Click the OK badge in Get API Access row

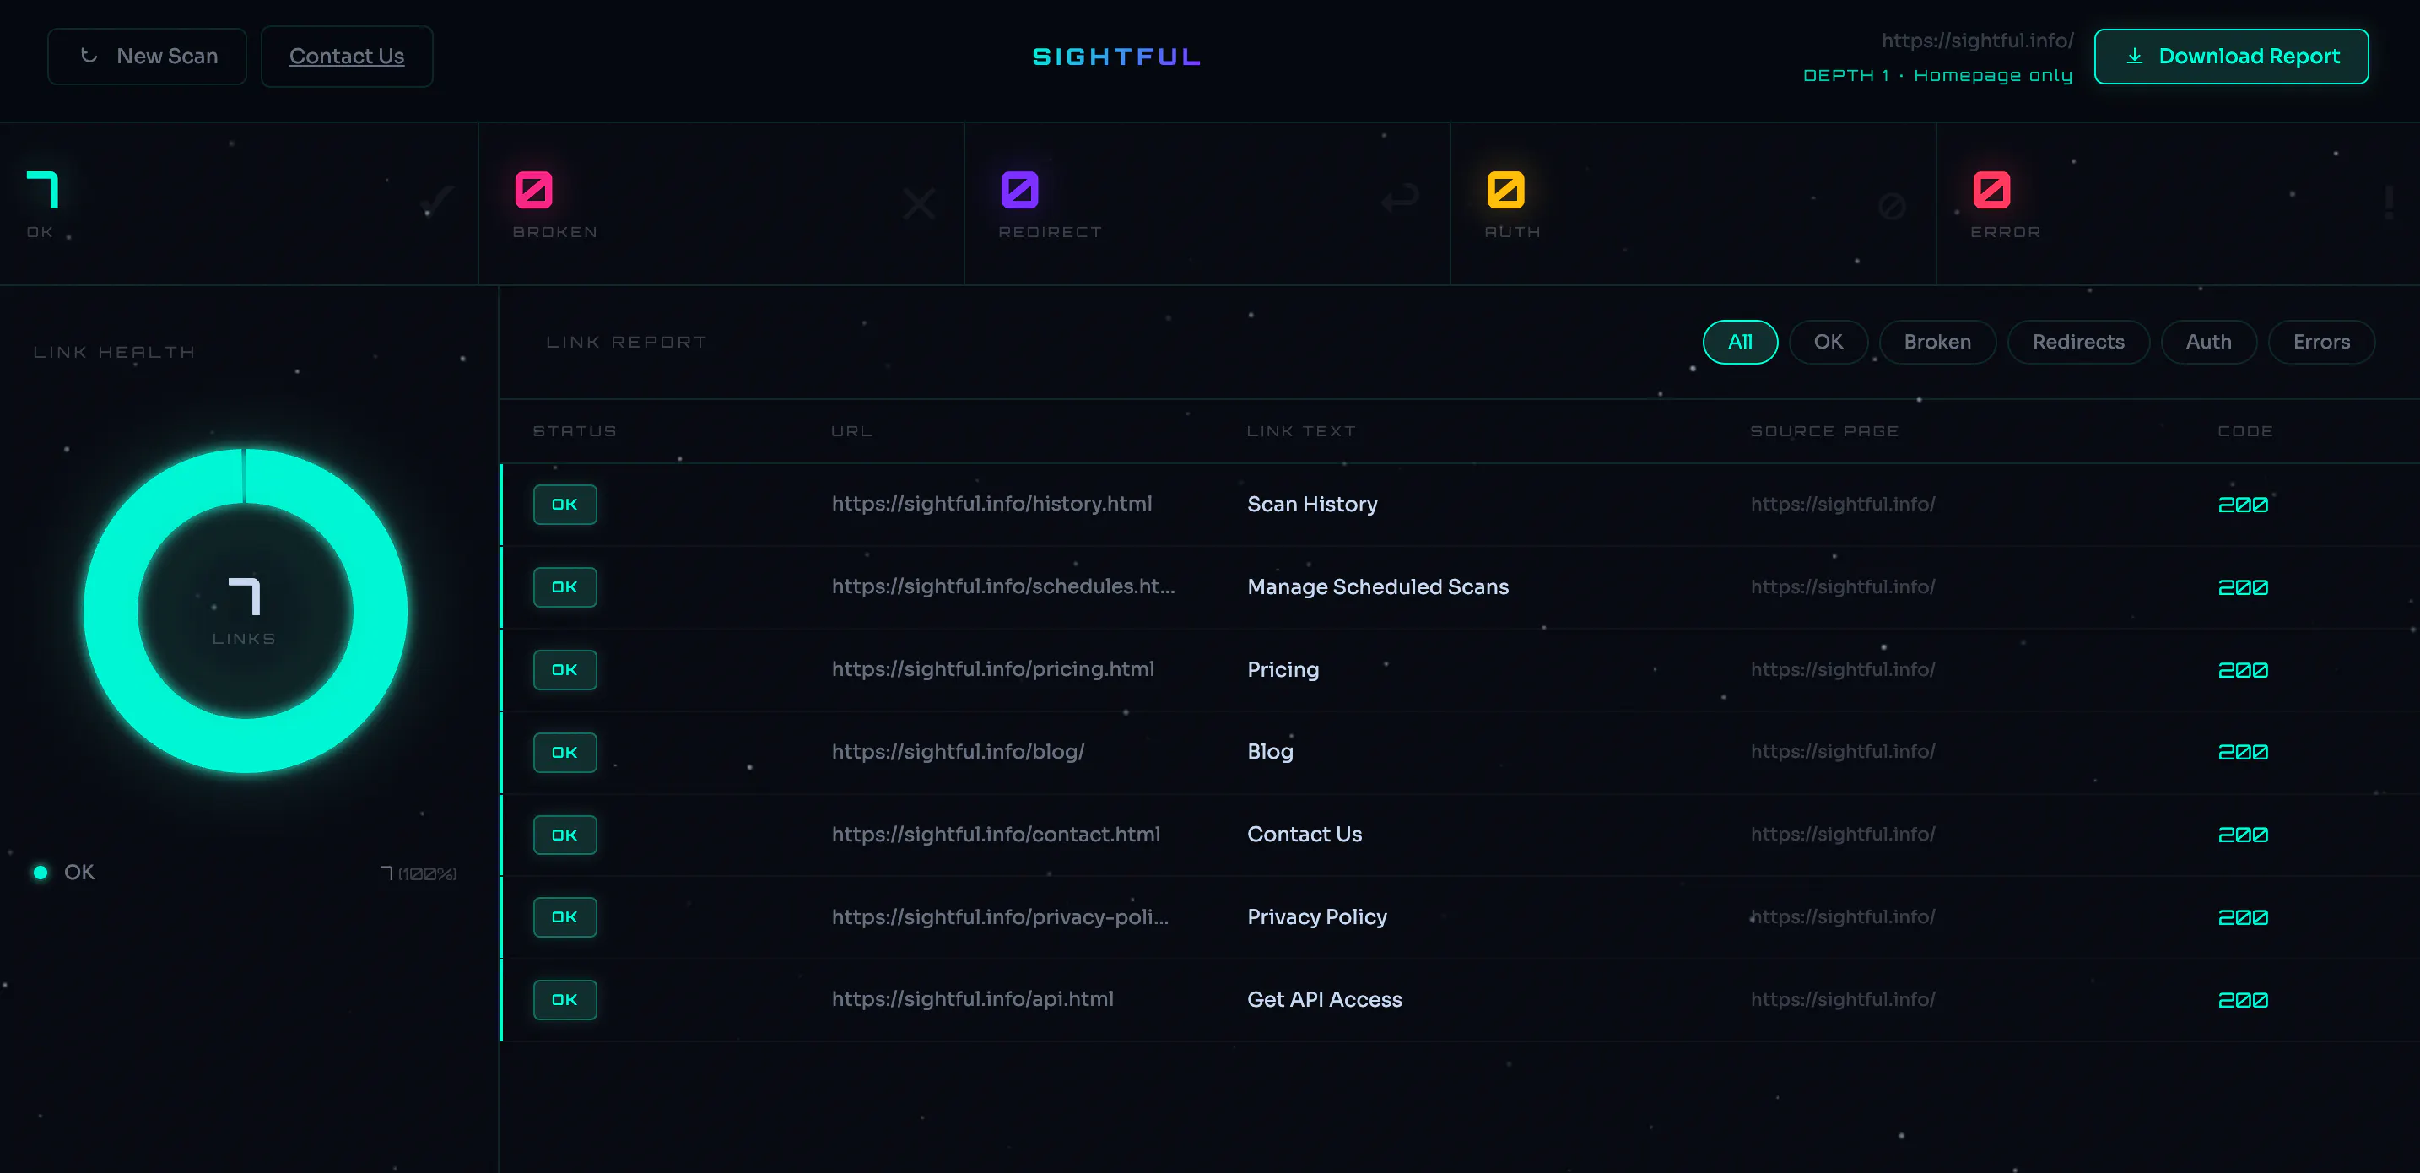(x=564, y=1000)
